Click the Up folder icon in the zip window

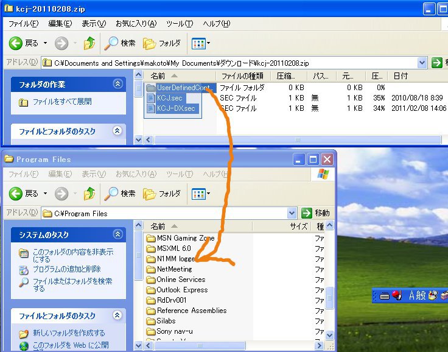(x=89, y=43)
